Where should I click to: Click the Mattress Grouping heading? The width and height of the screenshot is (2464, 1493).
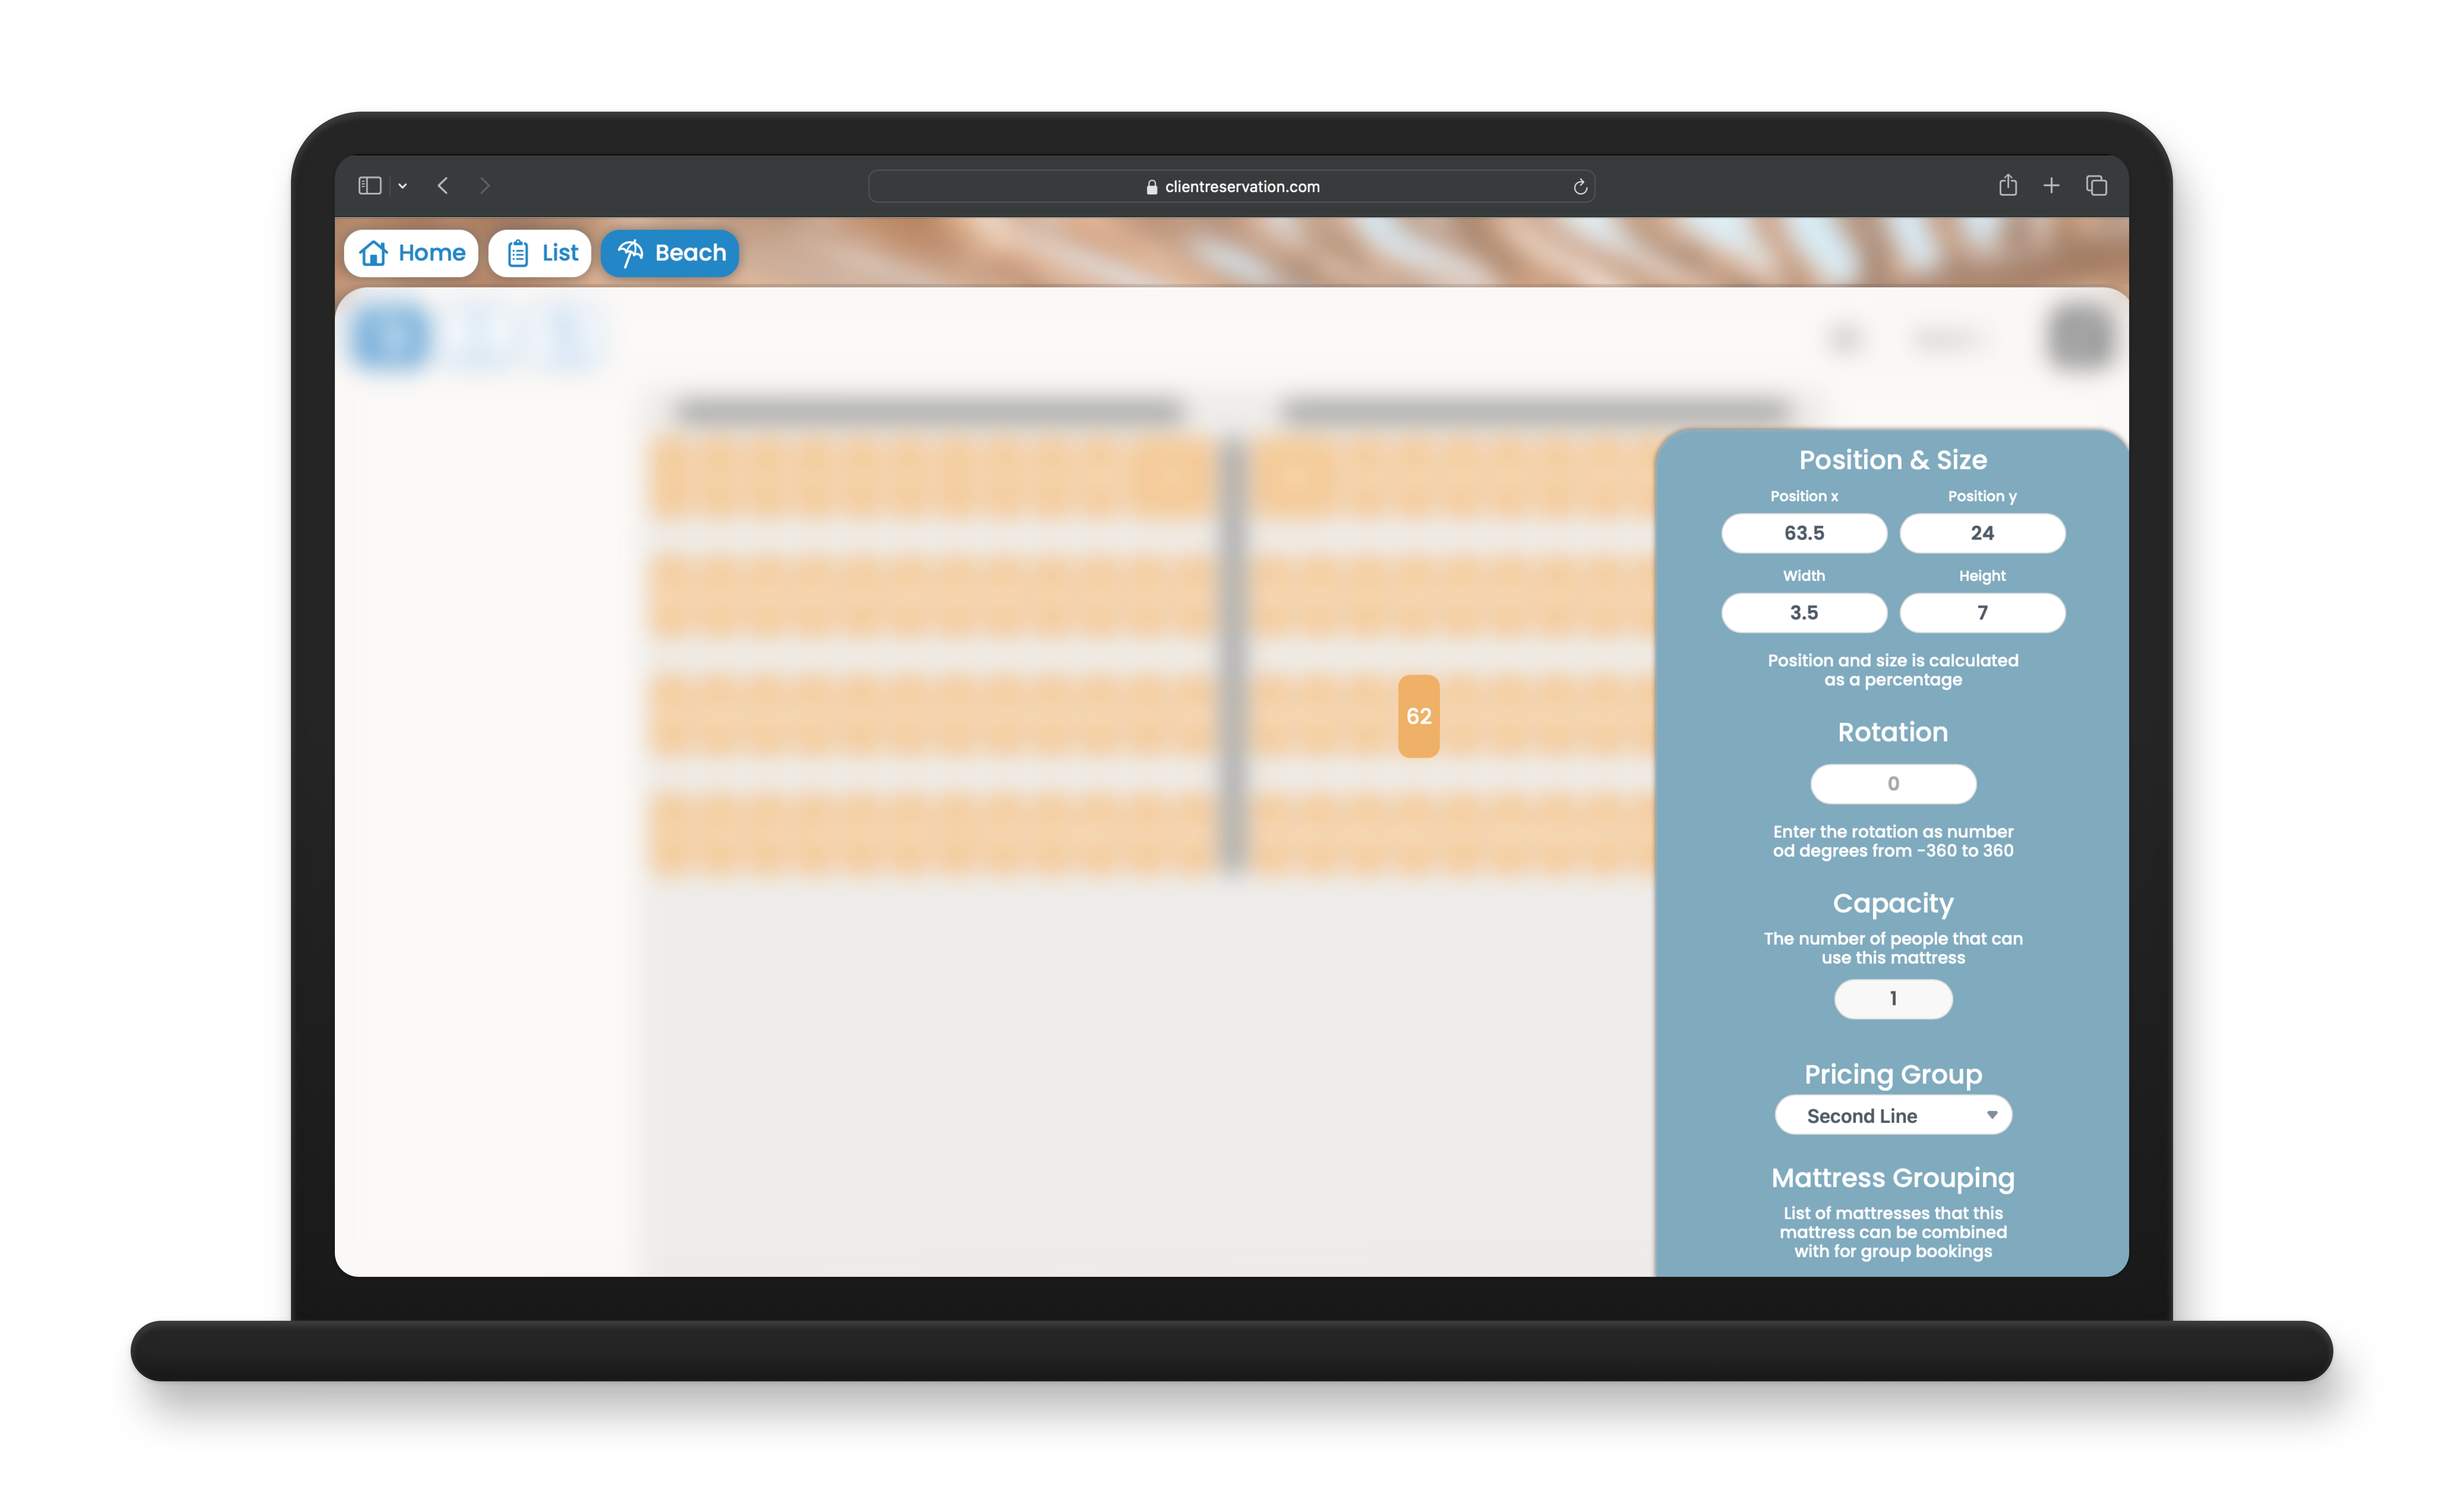(1893, 1178)
